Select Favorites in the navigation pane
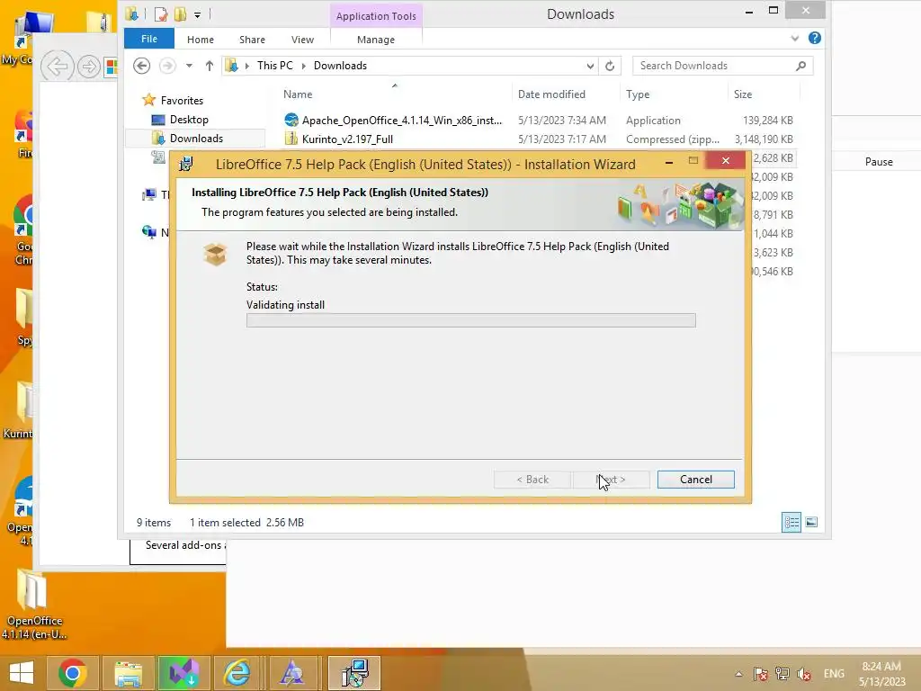 (182, 101)
